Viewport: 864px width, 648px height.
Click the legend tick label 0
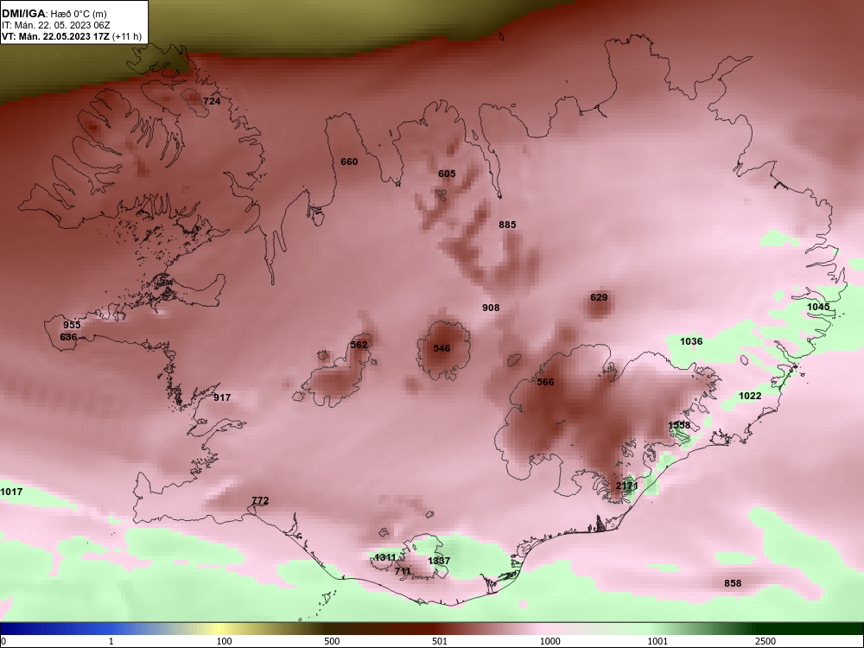pyautogui.click(x=3, y=641)
